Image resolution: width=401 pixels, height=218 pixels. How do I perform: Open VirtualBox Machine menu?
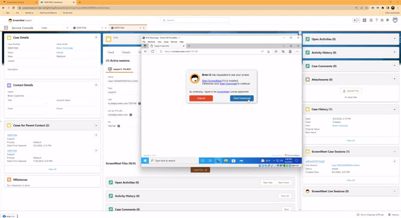pyautogui.click(x=151, y=42)
